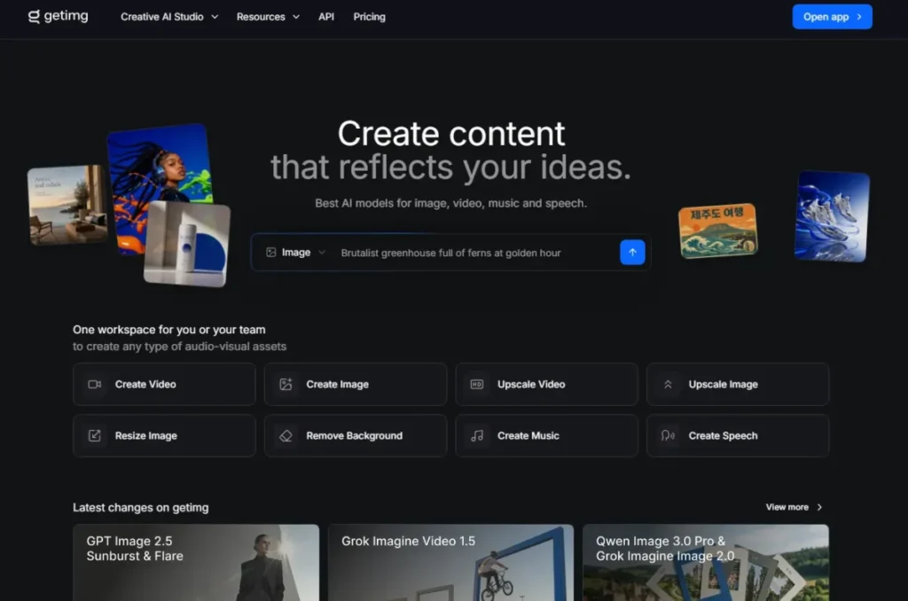Screen dimensions: 908x601
Task: Click the Best AI models tagline text
Action: (x=450, y=203)
